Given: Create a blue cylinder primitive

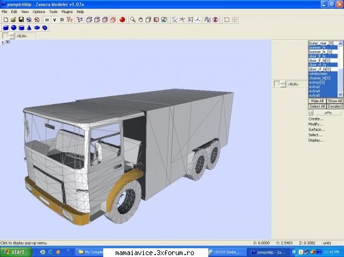Looking at the screenshot, I should tap(21, 28).
